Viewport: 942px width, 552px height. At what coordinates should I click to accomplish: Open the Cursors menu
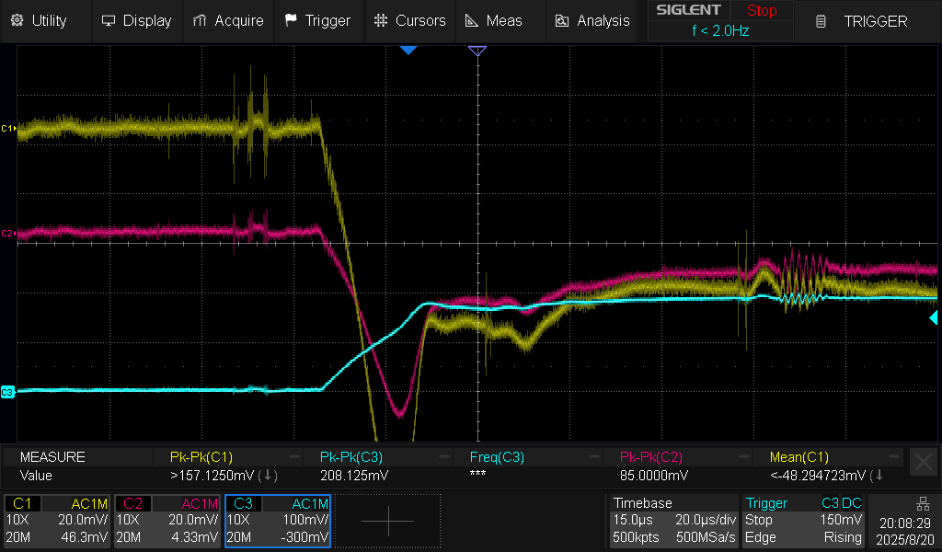[410, 20]
